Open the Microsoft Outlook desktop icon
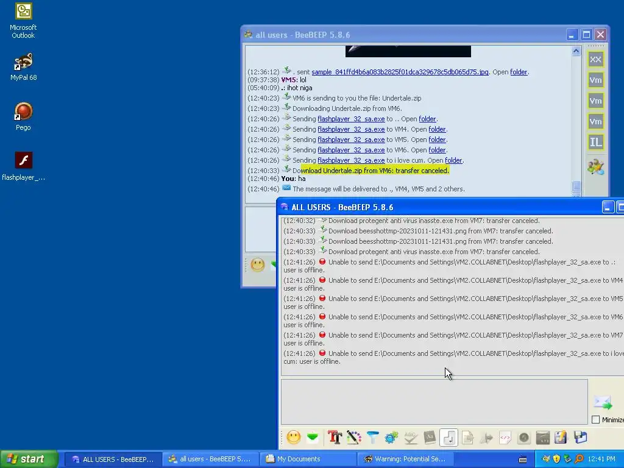 [23, 21]
